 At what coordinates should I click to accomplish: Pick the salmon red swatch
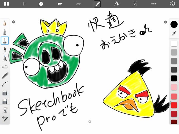(x=174, y=96)
